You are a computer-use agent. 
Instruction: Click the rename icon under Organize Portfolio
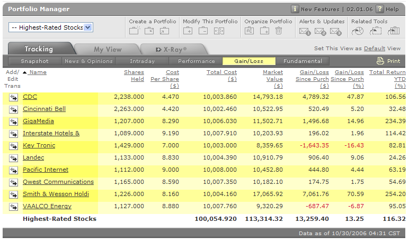(250, 31)
